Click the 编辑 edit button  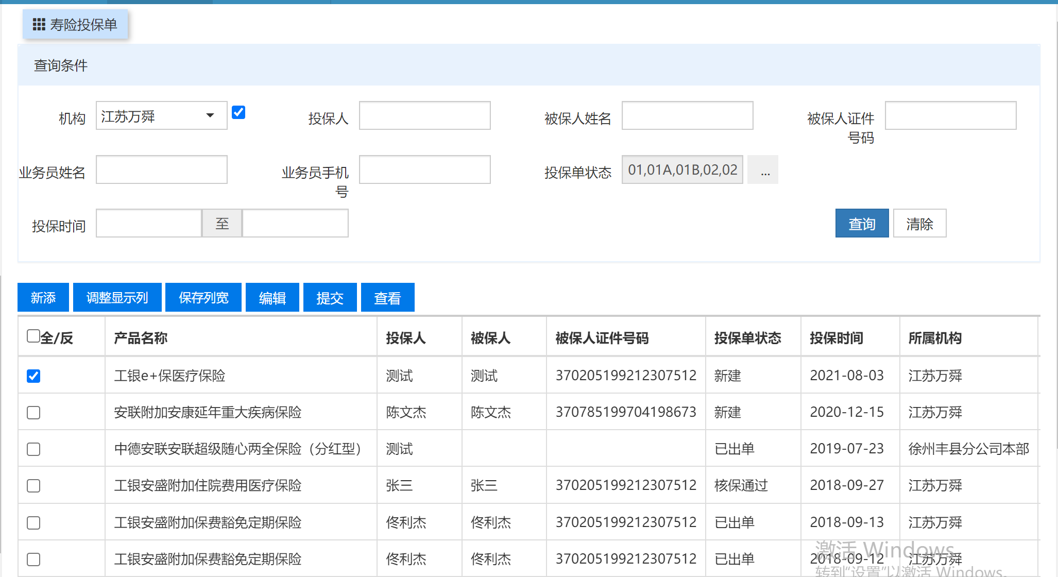point(272,298)
